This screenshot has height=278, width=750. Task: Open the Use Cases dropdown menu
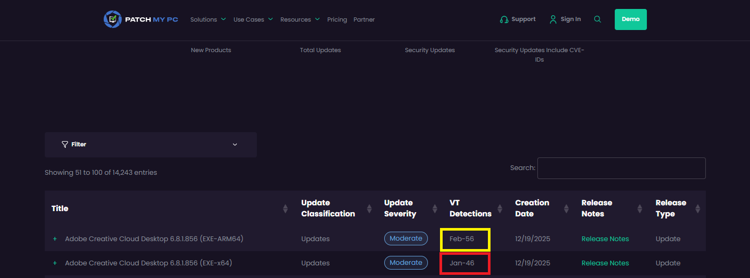[253, 19]
